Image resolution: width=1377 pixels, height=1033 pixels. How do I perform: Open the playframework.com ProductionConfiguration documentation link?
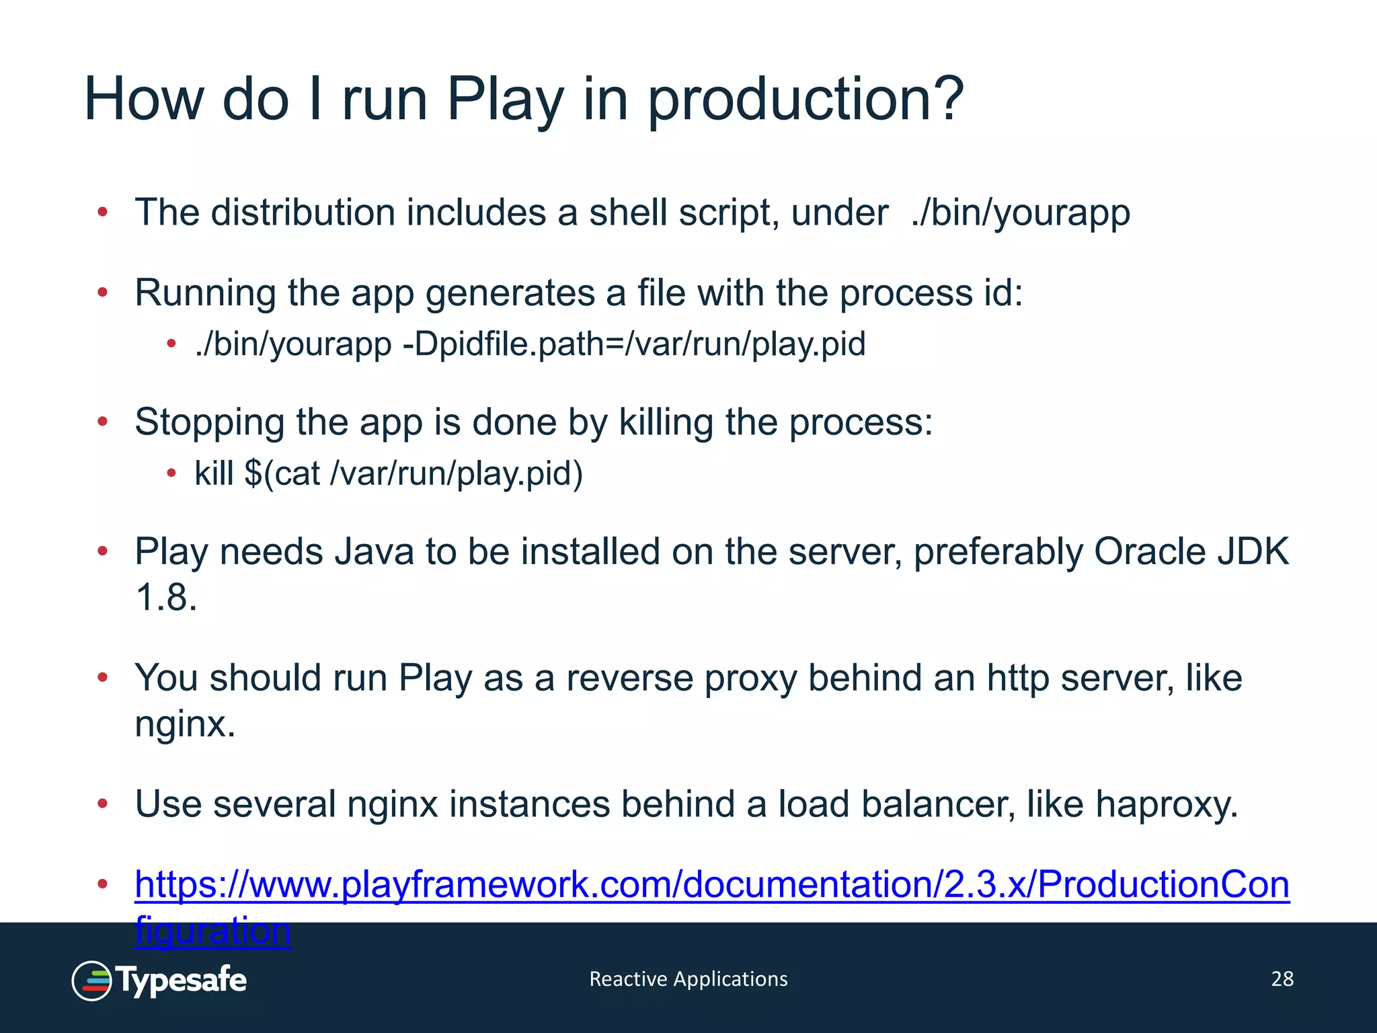click(x=711, y=884)
